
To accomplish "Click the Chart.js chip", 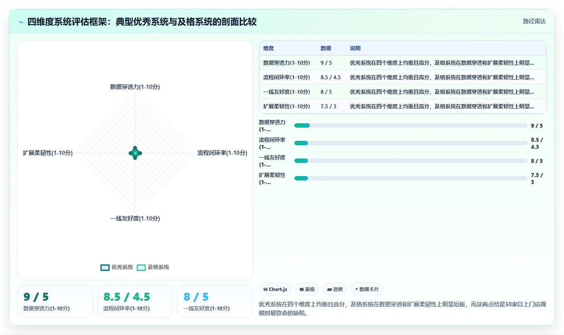I will 275,289.
